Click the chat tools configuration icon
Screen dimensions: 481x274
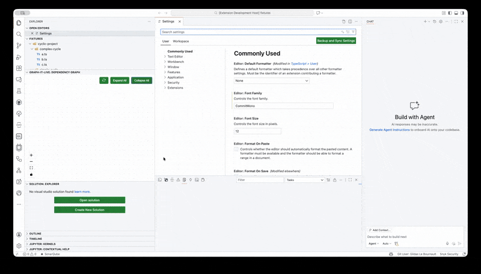tap(396, 243)
